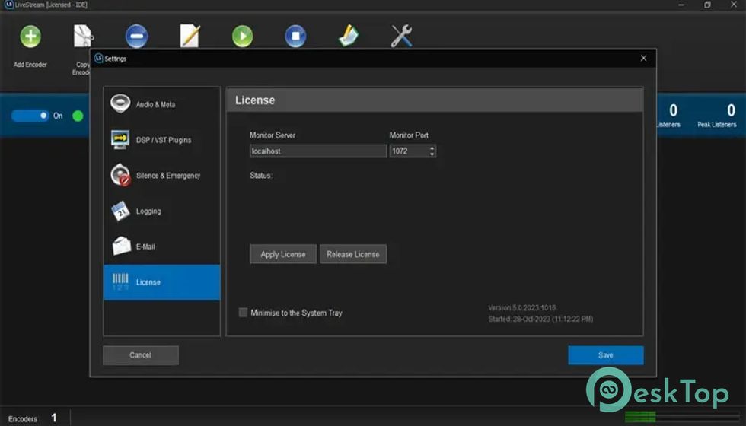This screenshot has width=746, height=426.
Task: Click the green audio level meter
Action: (640, 417)
